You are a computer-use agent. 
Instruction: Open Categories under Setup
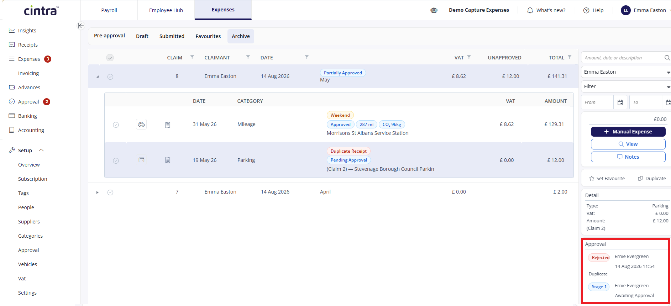(x=30, y=236)
